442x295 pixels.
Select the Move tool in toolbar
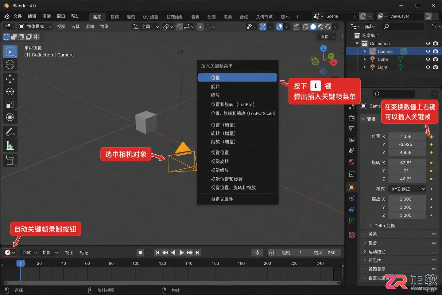[10, 79]
